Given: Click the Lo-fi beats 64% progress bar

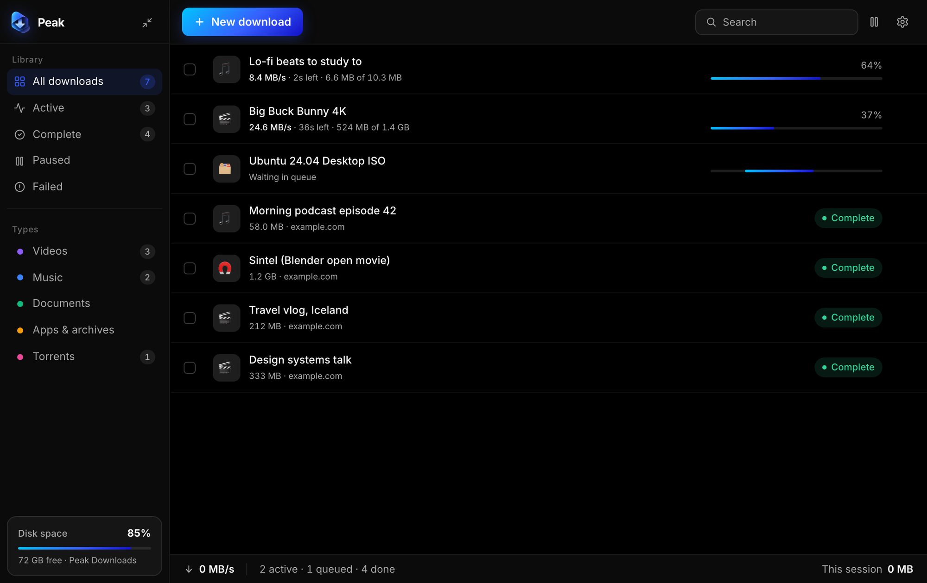Looking at the screenshot, I should click(796, 78).
